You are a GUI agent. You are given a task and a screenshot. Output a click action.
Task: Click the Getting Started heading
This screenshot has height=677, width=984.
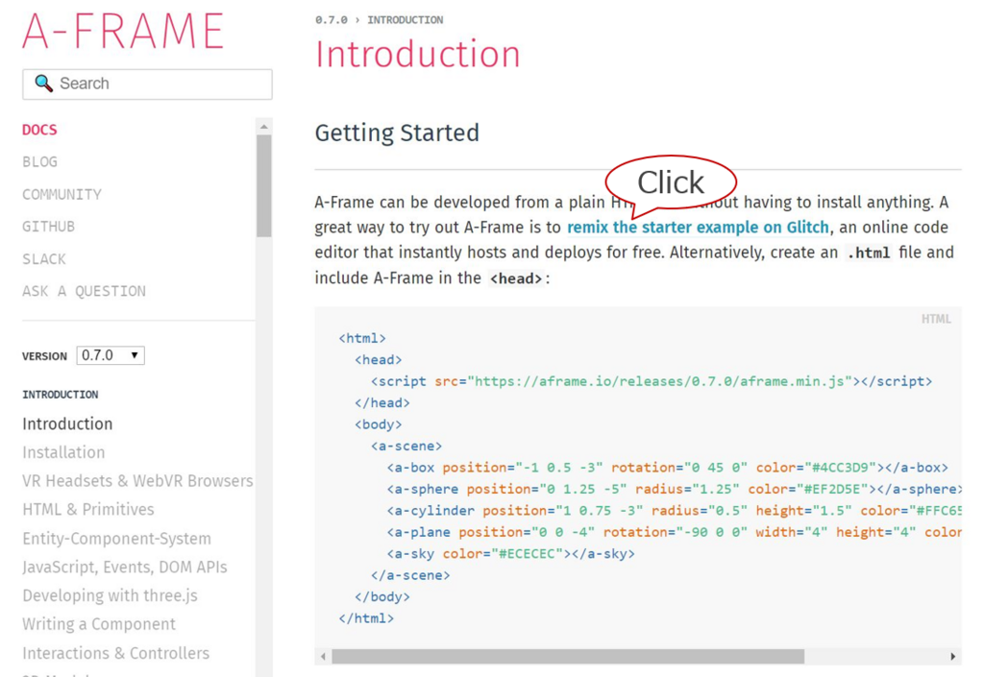pyautogui.click(x=397, y=133)
